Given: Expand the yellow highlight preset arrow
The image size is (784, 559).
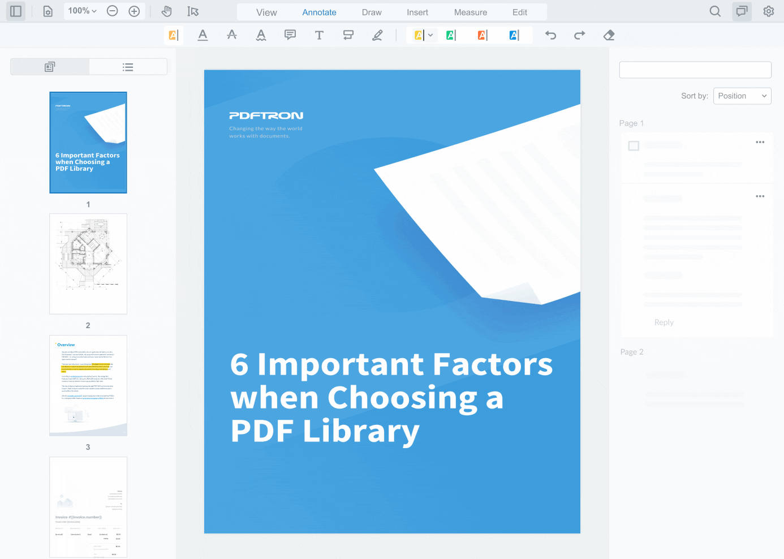Looking at the screenshot, I should point(430,35).
